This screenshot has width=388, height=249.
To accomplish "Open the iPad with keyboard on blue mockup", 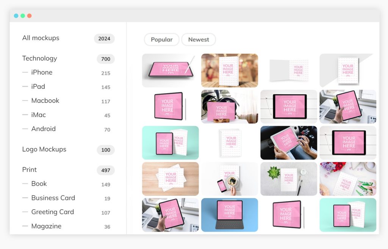I will pyautogui.click(x=230, y=215).
